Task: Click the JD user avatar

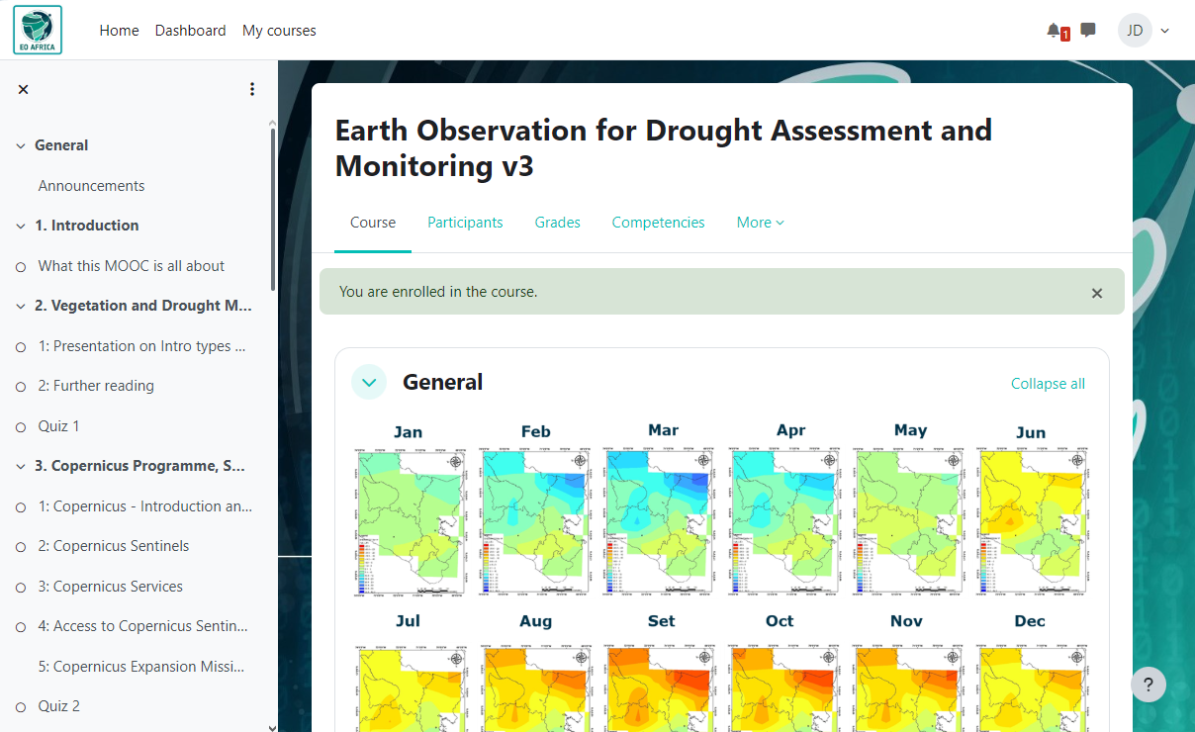Action: tap(1135, 31)
